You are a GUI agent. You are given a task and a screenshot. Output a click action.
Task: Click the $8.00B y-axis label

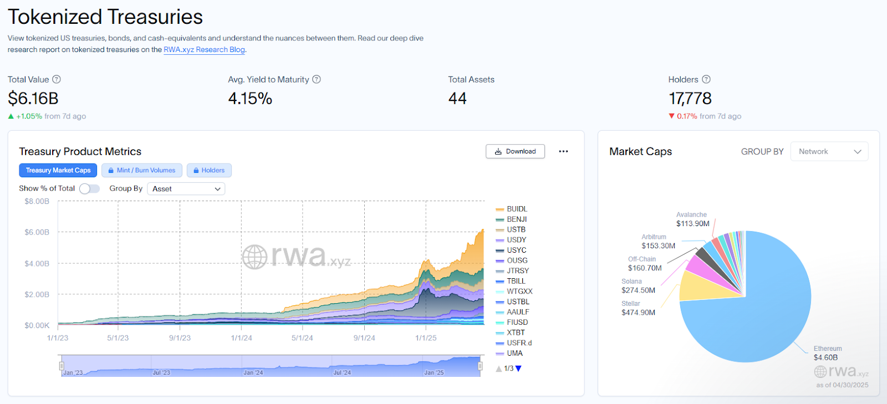(37, 201)
